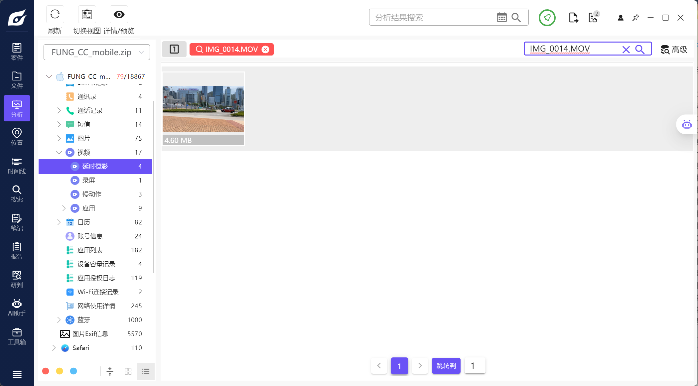Viewport: 698px width, 386px height.
Task: Expand the 图片 tree node
Action: 59,138
